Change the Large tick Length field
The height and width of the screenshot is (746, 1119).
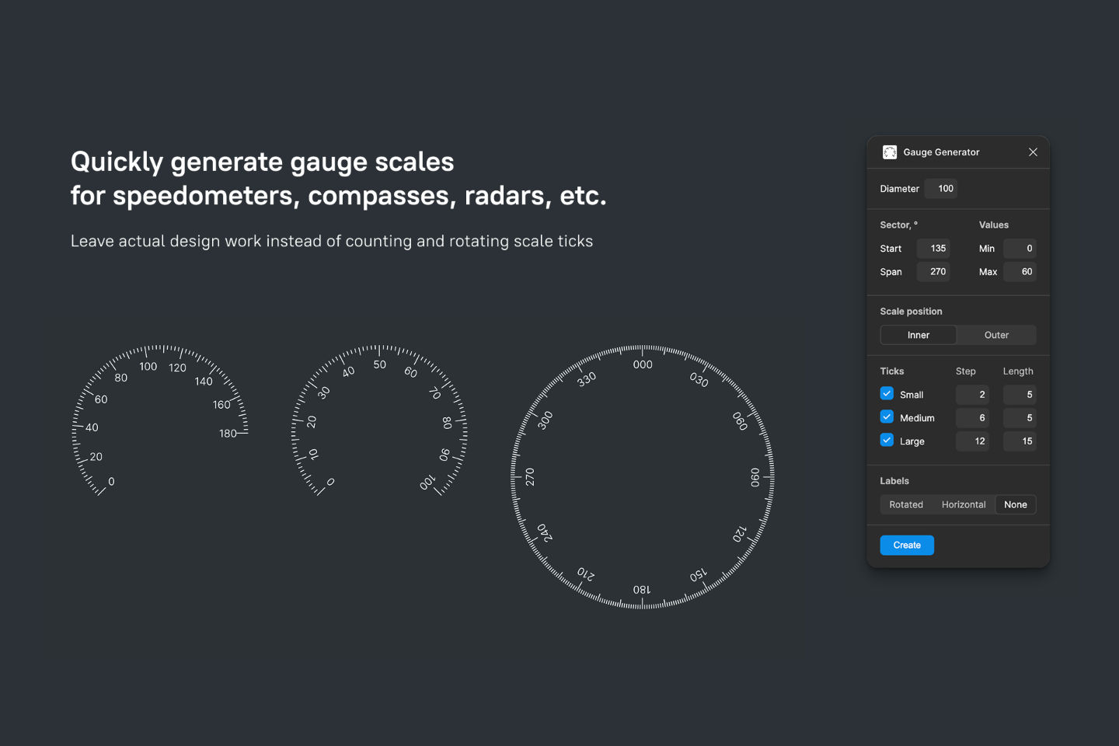tap(1020, 441)
